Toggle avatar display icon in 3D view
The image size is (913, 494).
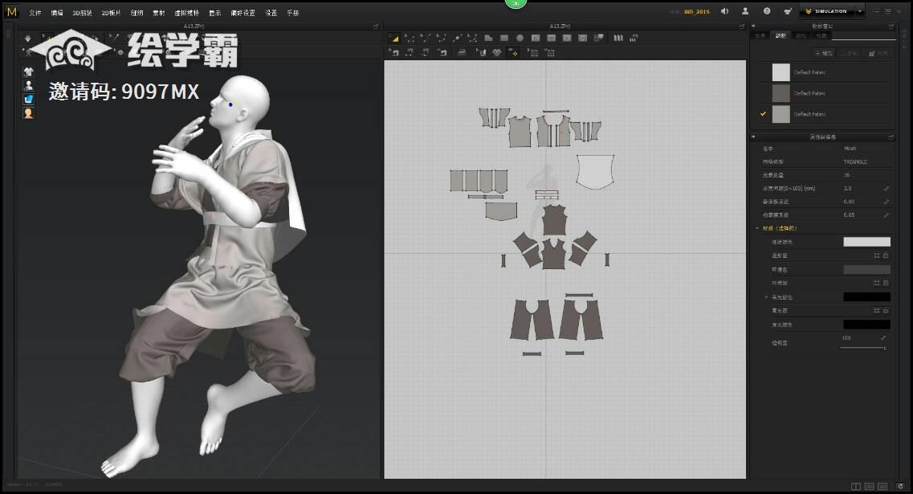click(x=28, y=86)
